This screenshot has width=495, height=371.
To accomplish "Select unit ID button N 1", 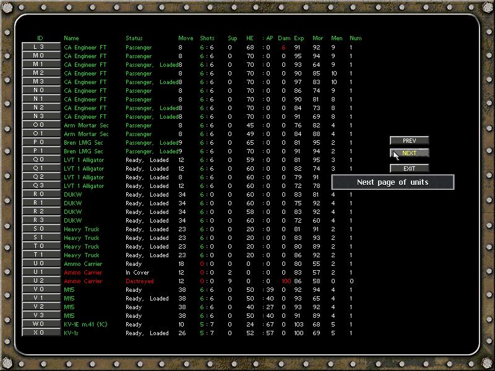I will tap(41, 99).
